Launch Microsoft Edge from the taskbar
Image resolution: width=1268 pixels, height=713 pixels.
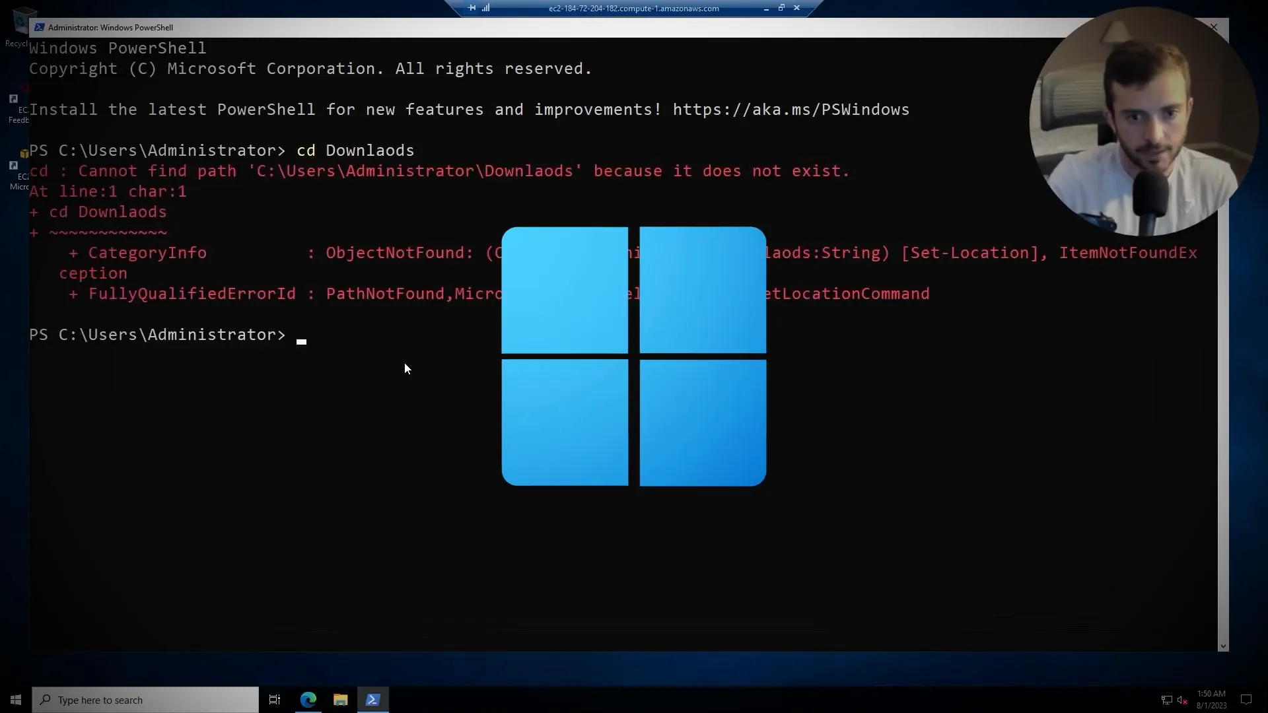point(308,700)
